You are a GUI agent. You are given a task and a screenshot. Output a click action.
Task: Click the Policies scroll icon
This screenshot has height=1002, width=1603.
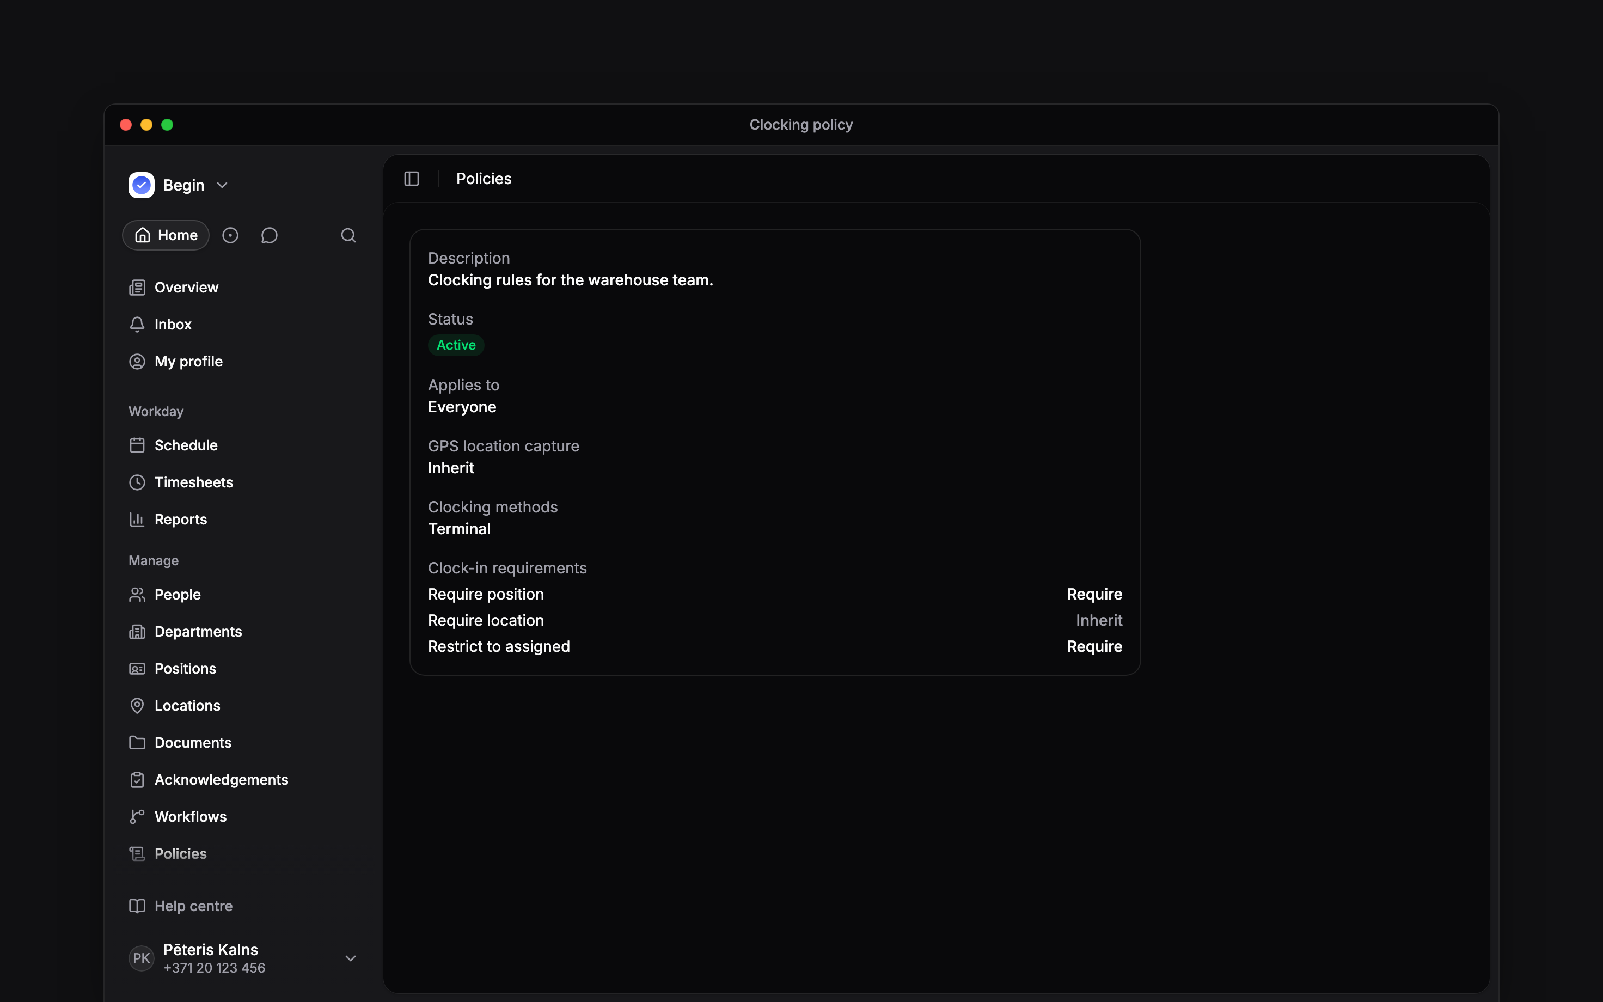[137, 854]
